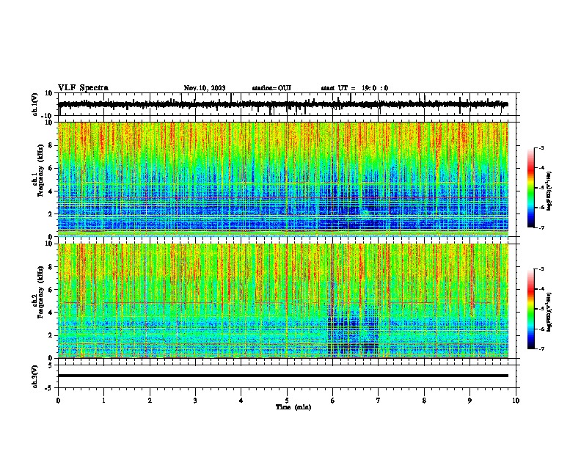
Task: Click time axis tick label "9"
Action: [x=469, y=401]
